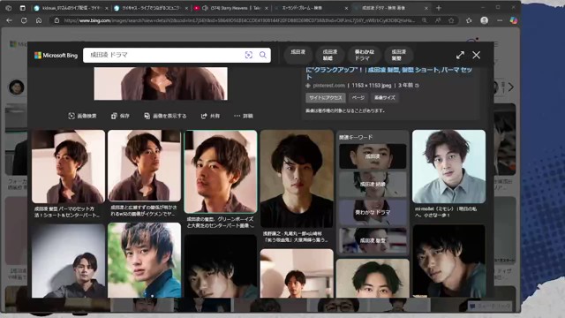Open the green-background thumbnail with teal shirt
565x318 pixels.
[x=144, y=260]
